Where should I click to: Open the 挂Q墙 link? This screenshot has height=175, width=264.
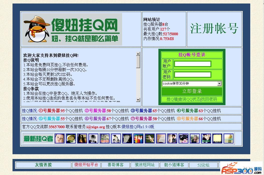[x=172, y=99]
